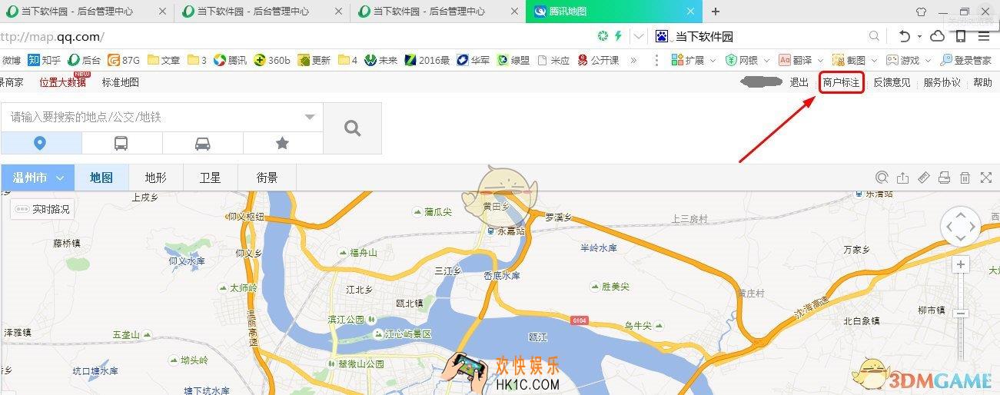The width and height of the screenshot is (1000, 395).
Task: Open the search box history dropdown arrow
Action: coord(310,118)
